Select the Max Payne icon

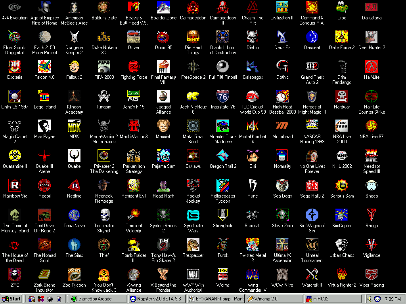[x=44, y=126]
